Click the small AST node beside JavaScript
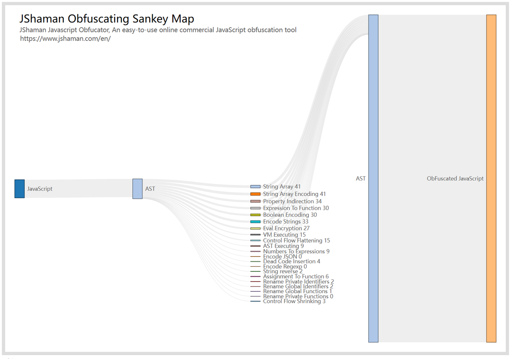The width and height of the screenshot is (517, 359). point(137,189)
